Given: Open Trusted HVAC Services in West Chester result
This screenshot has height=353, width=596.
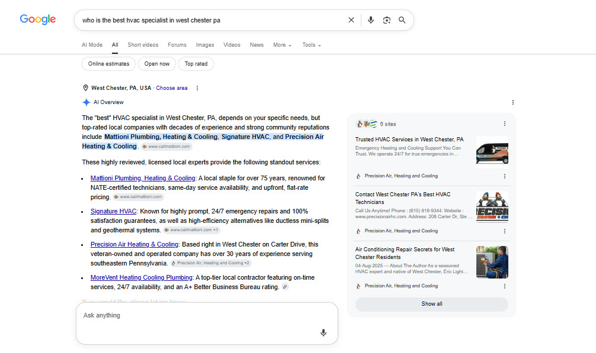Looking at the screenshot, I should pos(409,140).
